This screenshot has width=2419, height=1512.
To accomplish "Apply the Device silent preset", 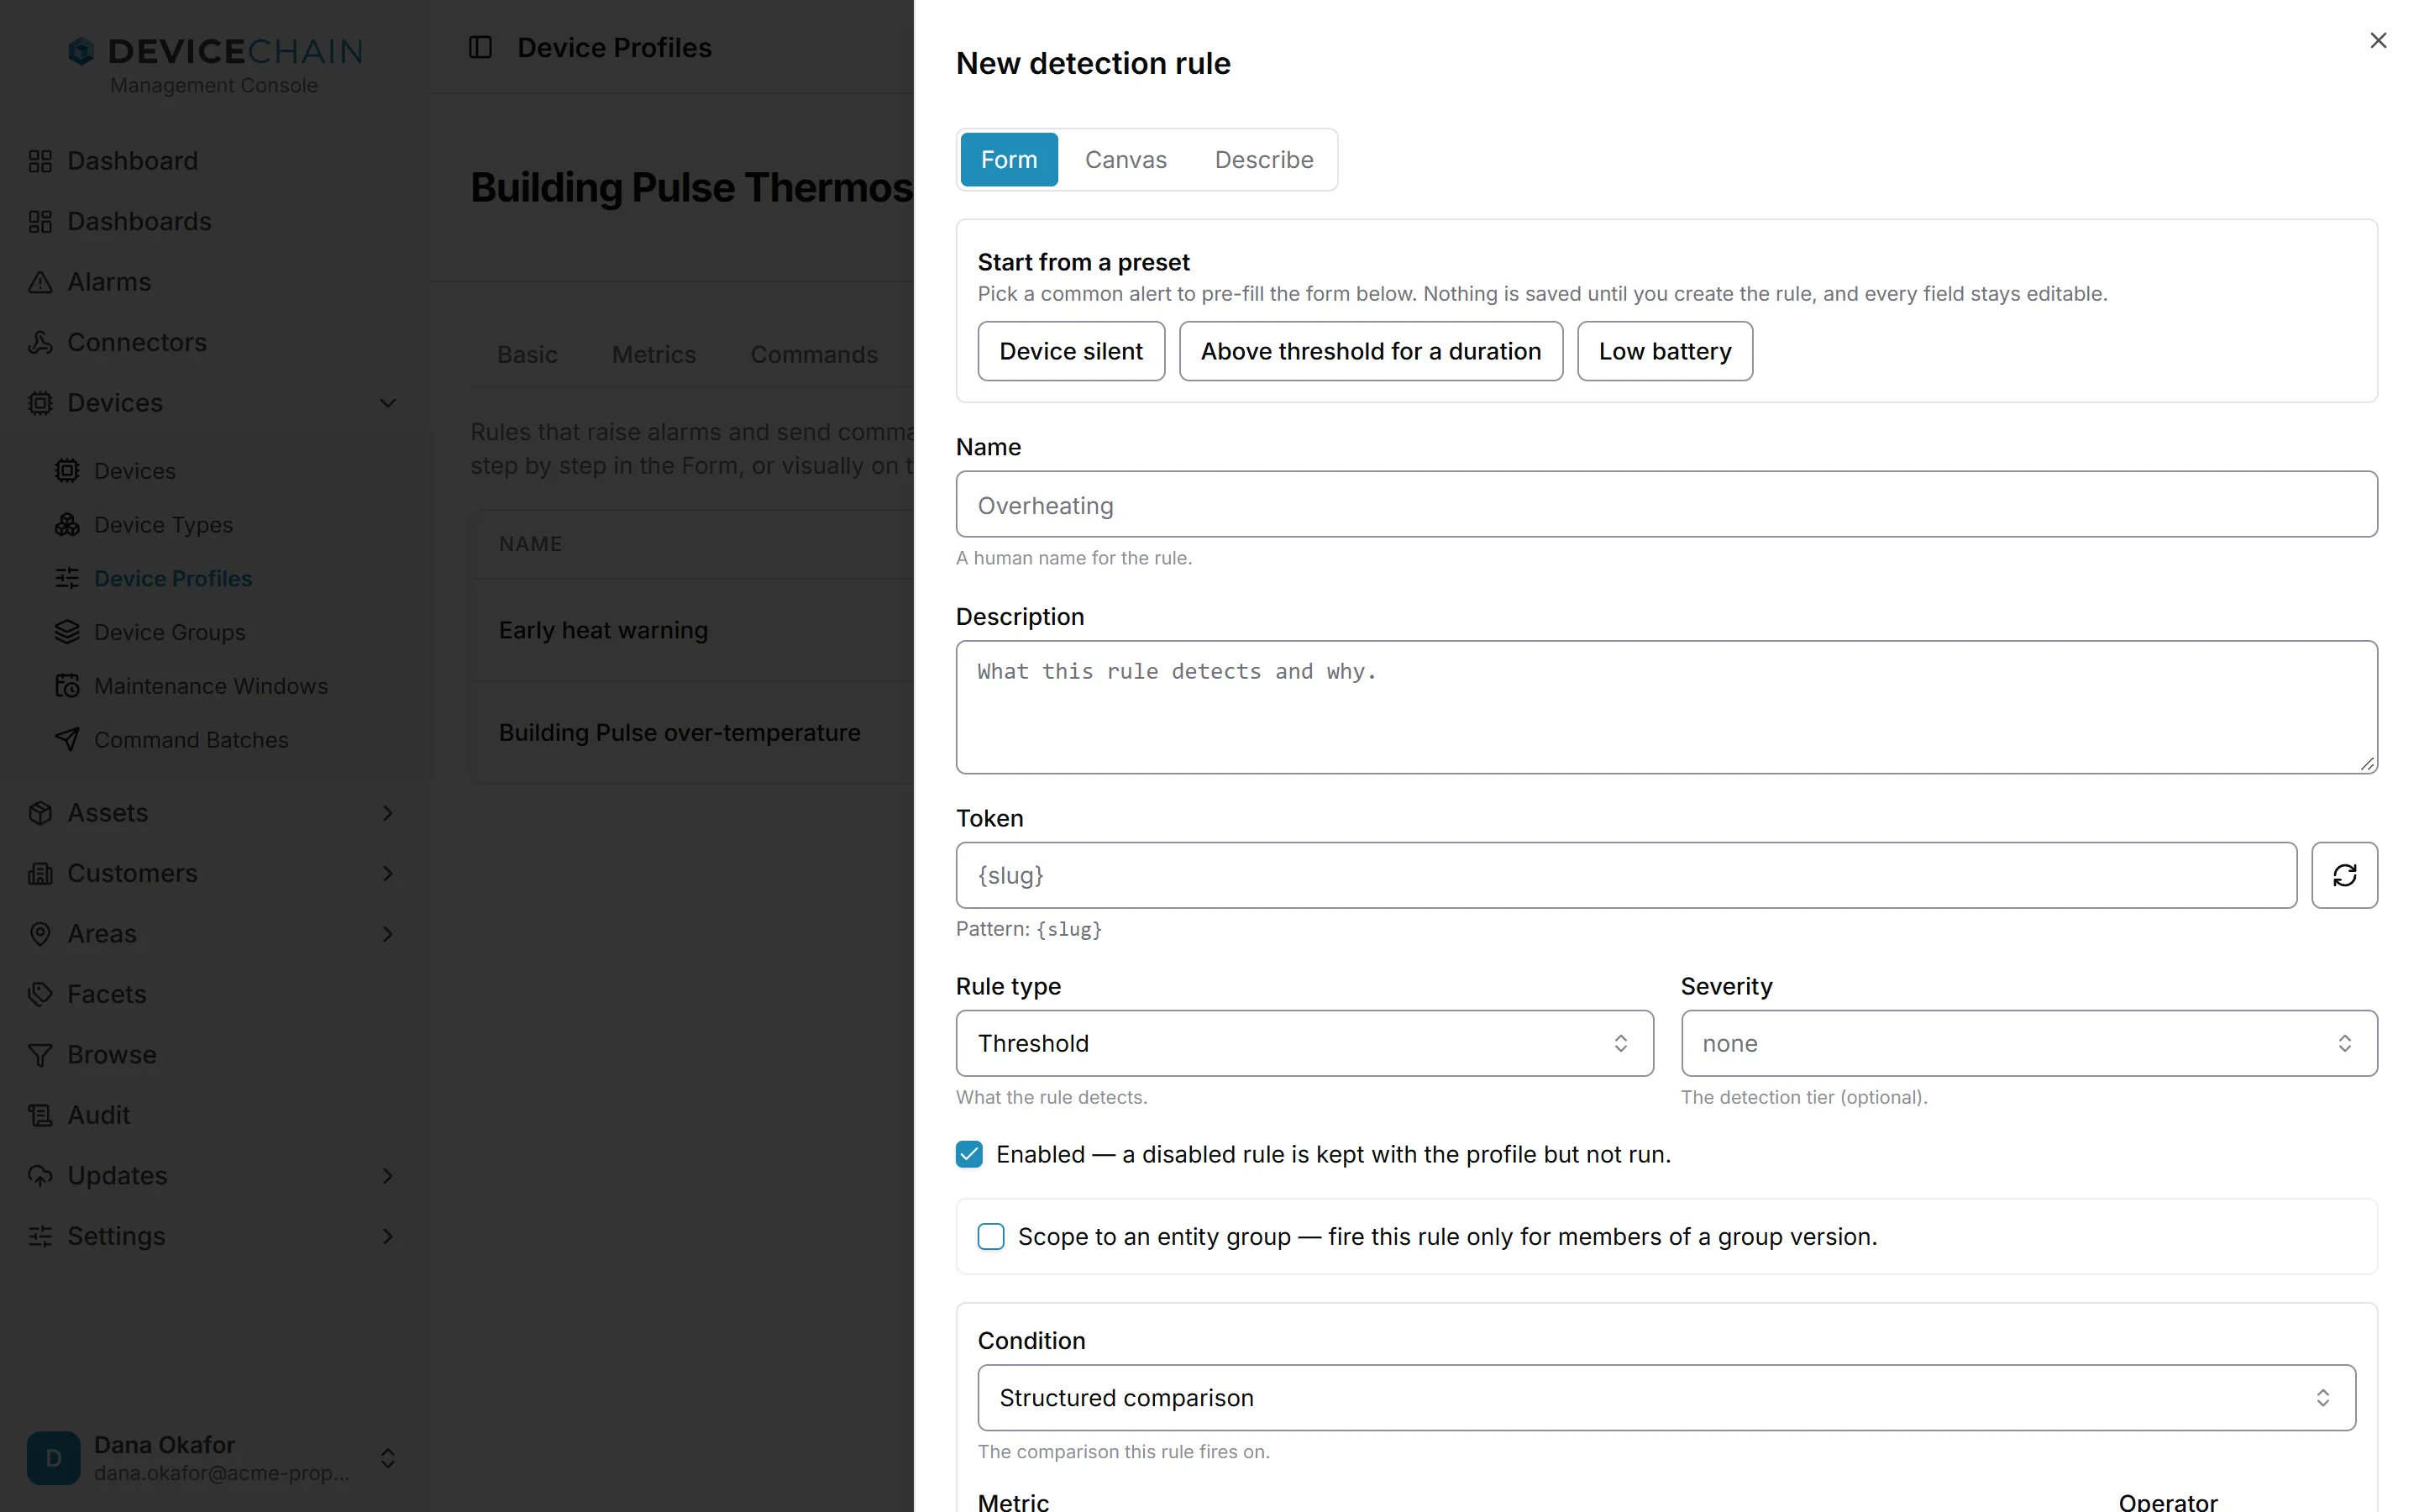I will [x=1071, y=351].
